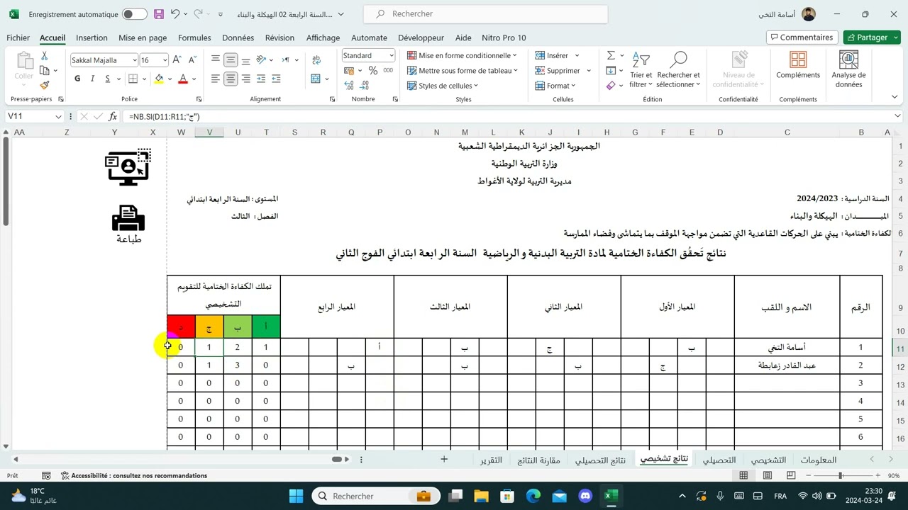Click the undo arrow icon
908x510 pixels.
(175, 14)
